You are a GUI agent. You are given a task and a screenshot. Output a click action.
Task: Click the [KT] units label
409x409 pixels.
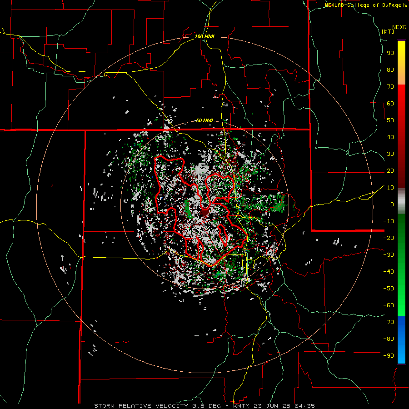point(388,31)
